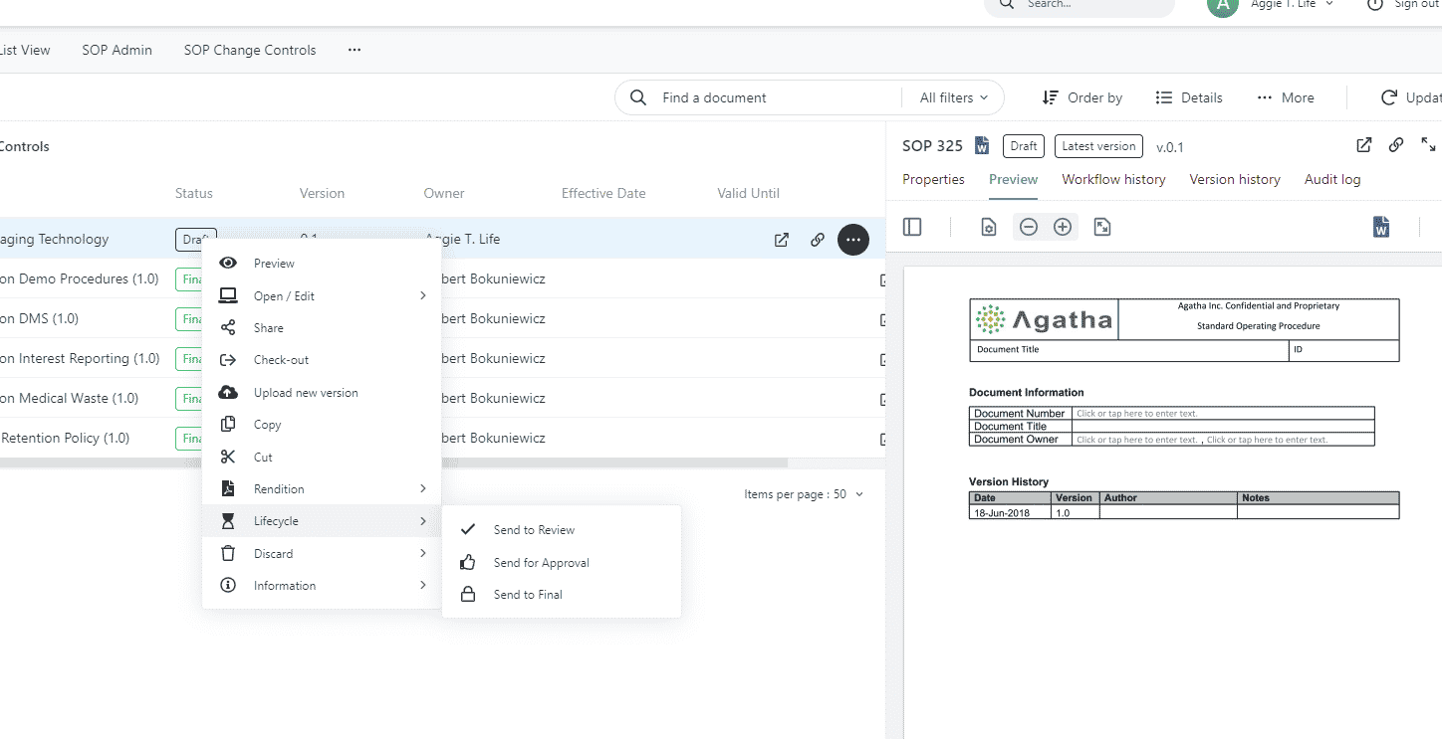Copy link icon beside SOP 325 header
1442x739 pixels.
click(x=1396, y=145)
